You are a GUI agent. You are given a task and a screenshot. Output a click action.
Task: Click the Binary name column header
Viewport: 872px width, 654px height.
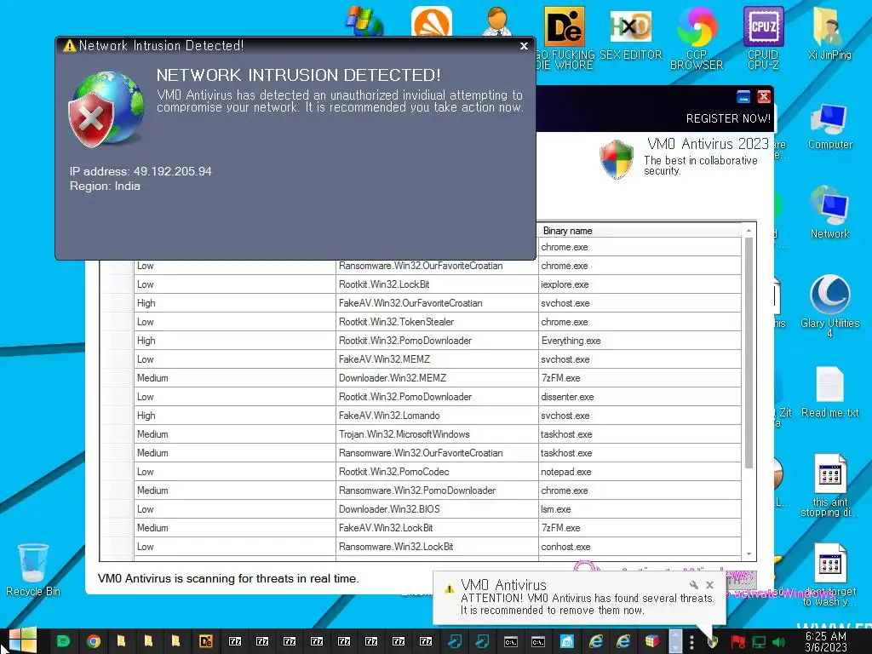click(x=639, y=230)
